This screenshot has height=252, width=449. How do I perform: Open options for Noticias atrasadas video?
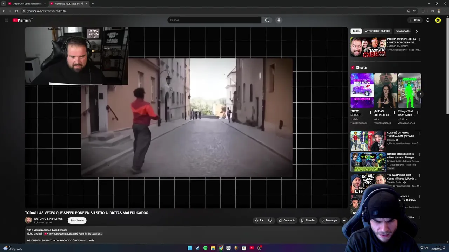pos(420,154)
